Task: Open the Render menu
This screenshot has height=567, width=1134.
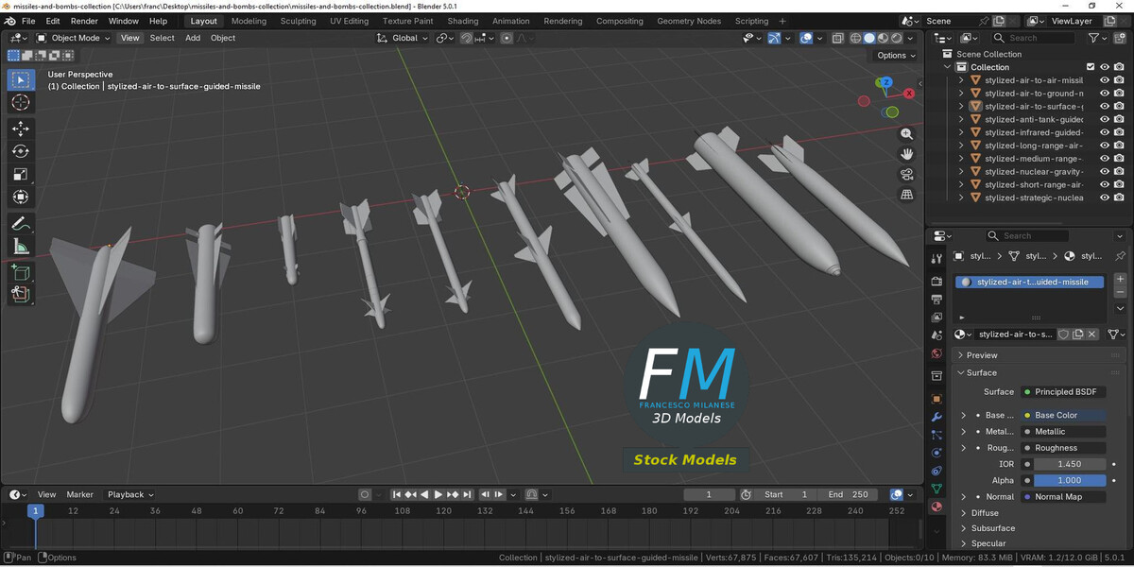Action: click(84, 21)
